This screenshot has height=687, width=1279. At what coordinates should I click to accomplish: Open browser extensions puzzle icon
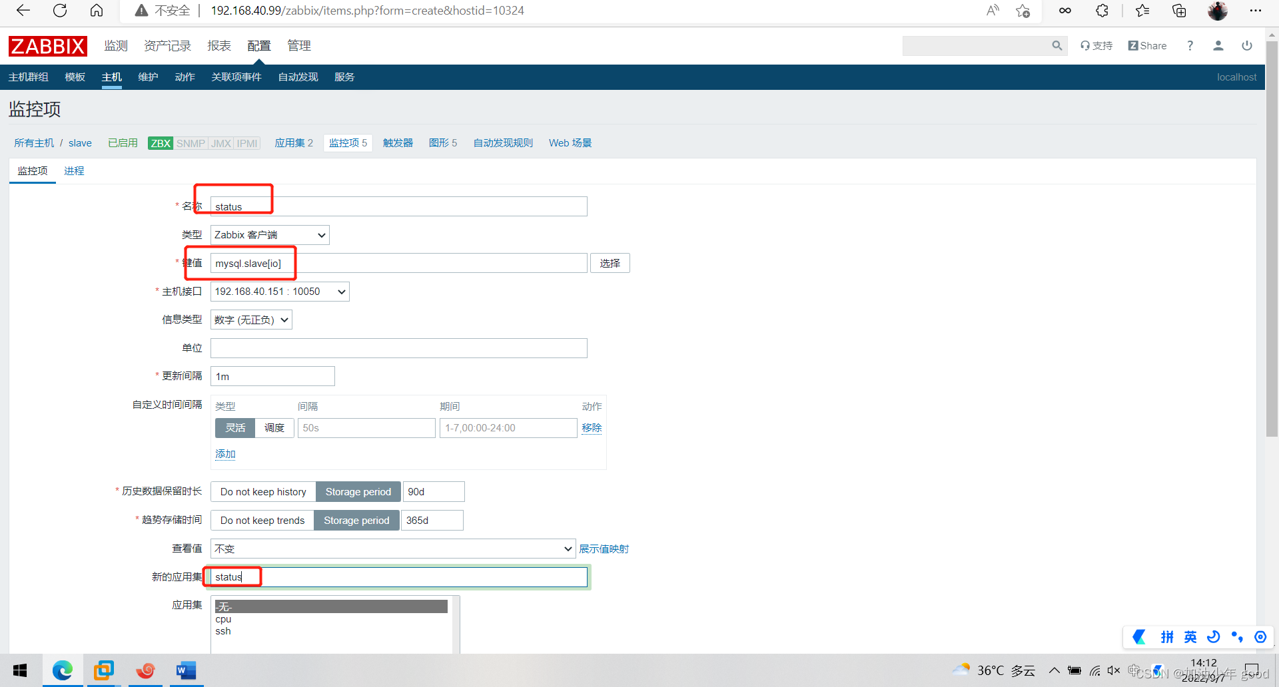(x=1102, y=11)
